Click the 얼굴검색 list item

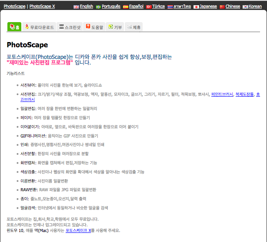point(64,208)
